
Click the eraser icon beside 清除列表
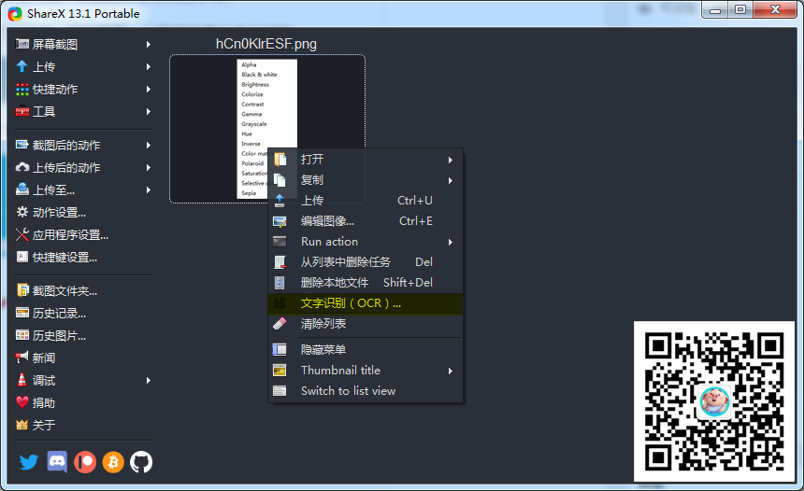[280, 324]
